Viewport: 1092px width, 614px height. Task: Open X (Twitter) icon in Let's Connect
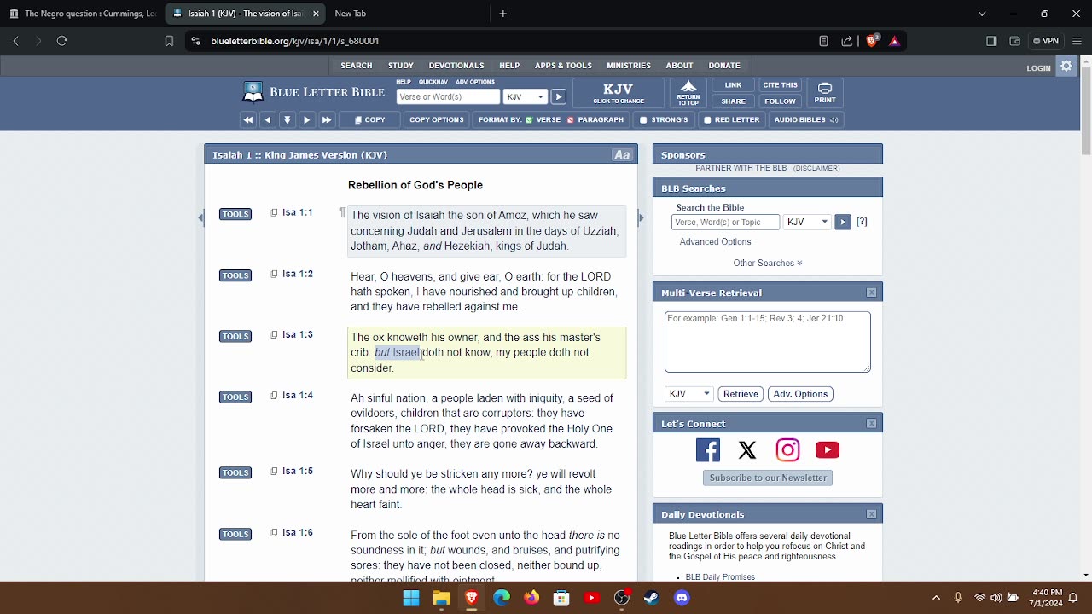pos(747,450)
